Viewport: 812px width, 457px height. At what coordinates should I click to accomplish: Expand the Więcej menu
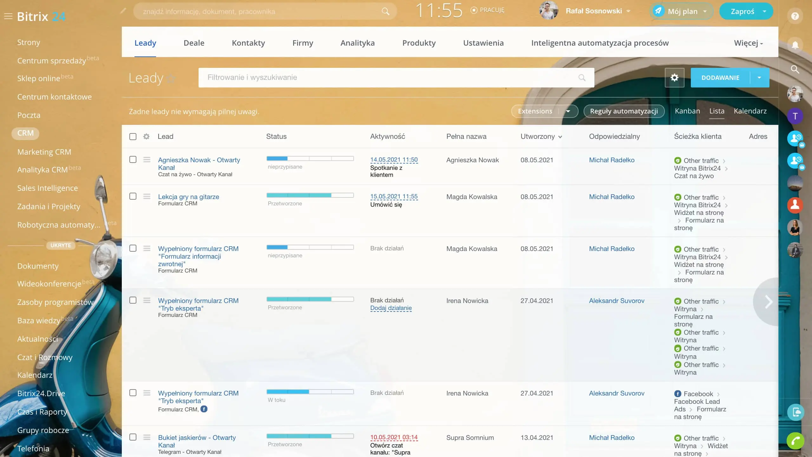coord(748,43)
